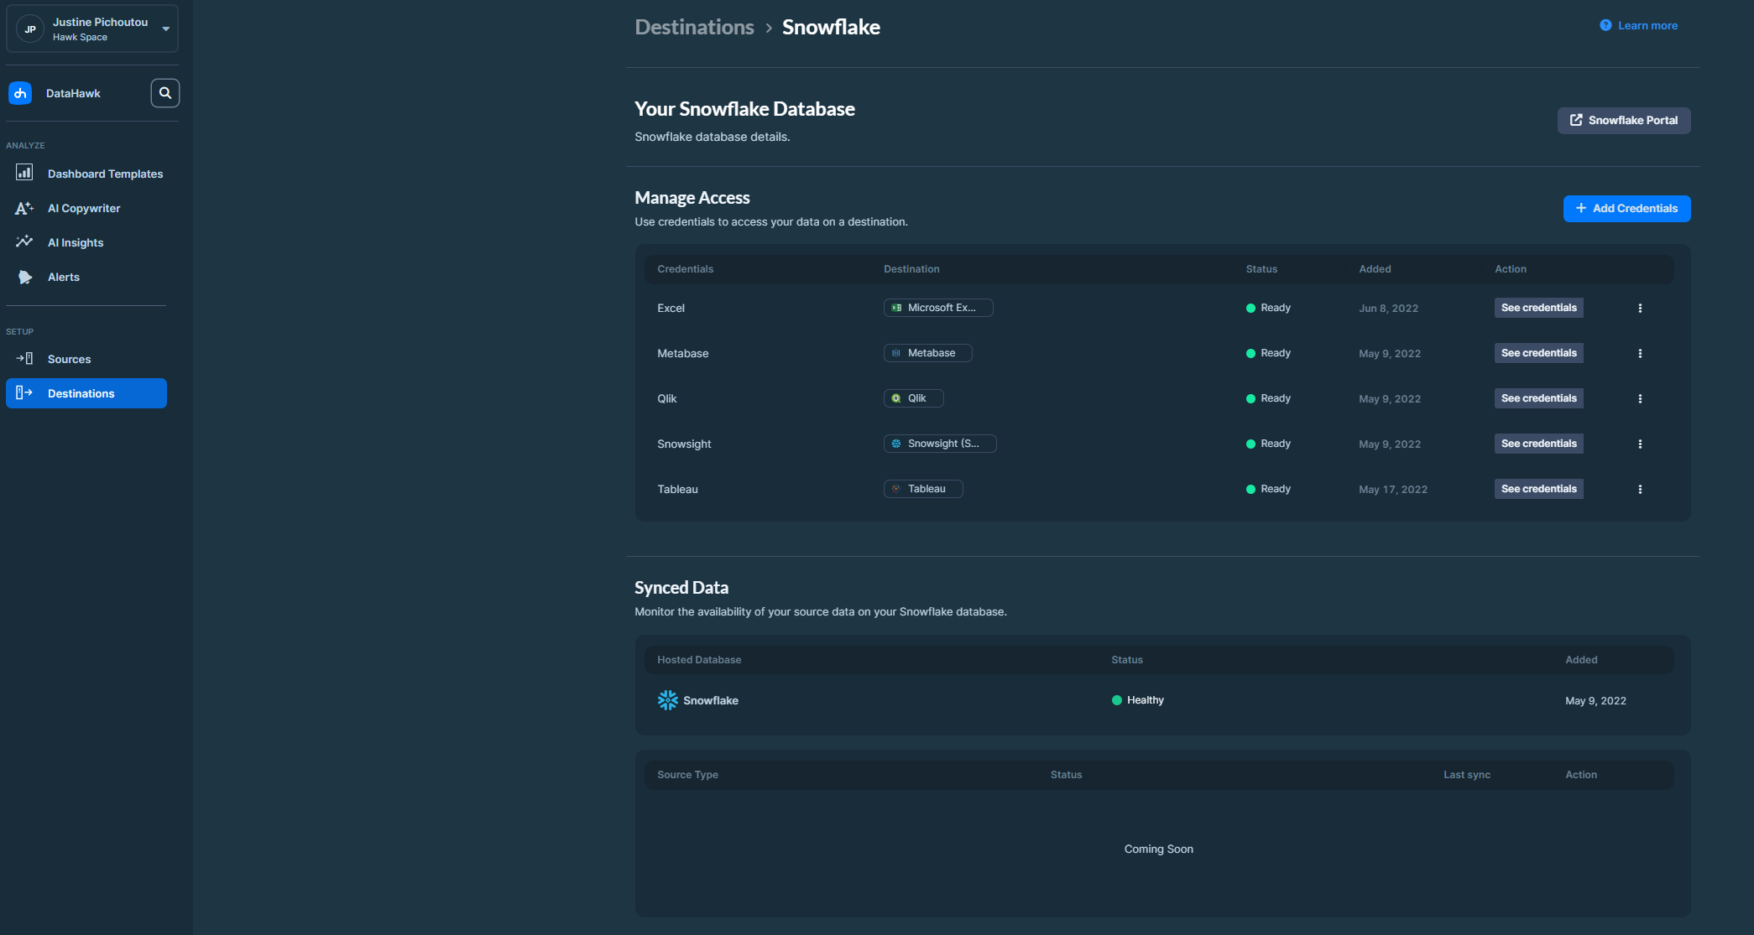Open the Excel row three-dot menu
This screenshot has height=935, width=1754.
click(x=1640, y=308)
